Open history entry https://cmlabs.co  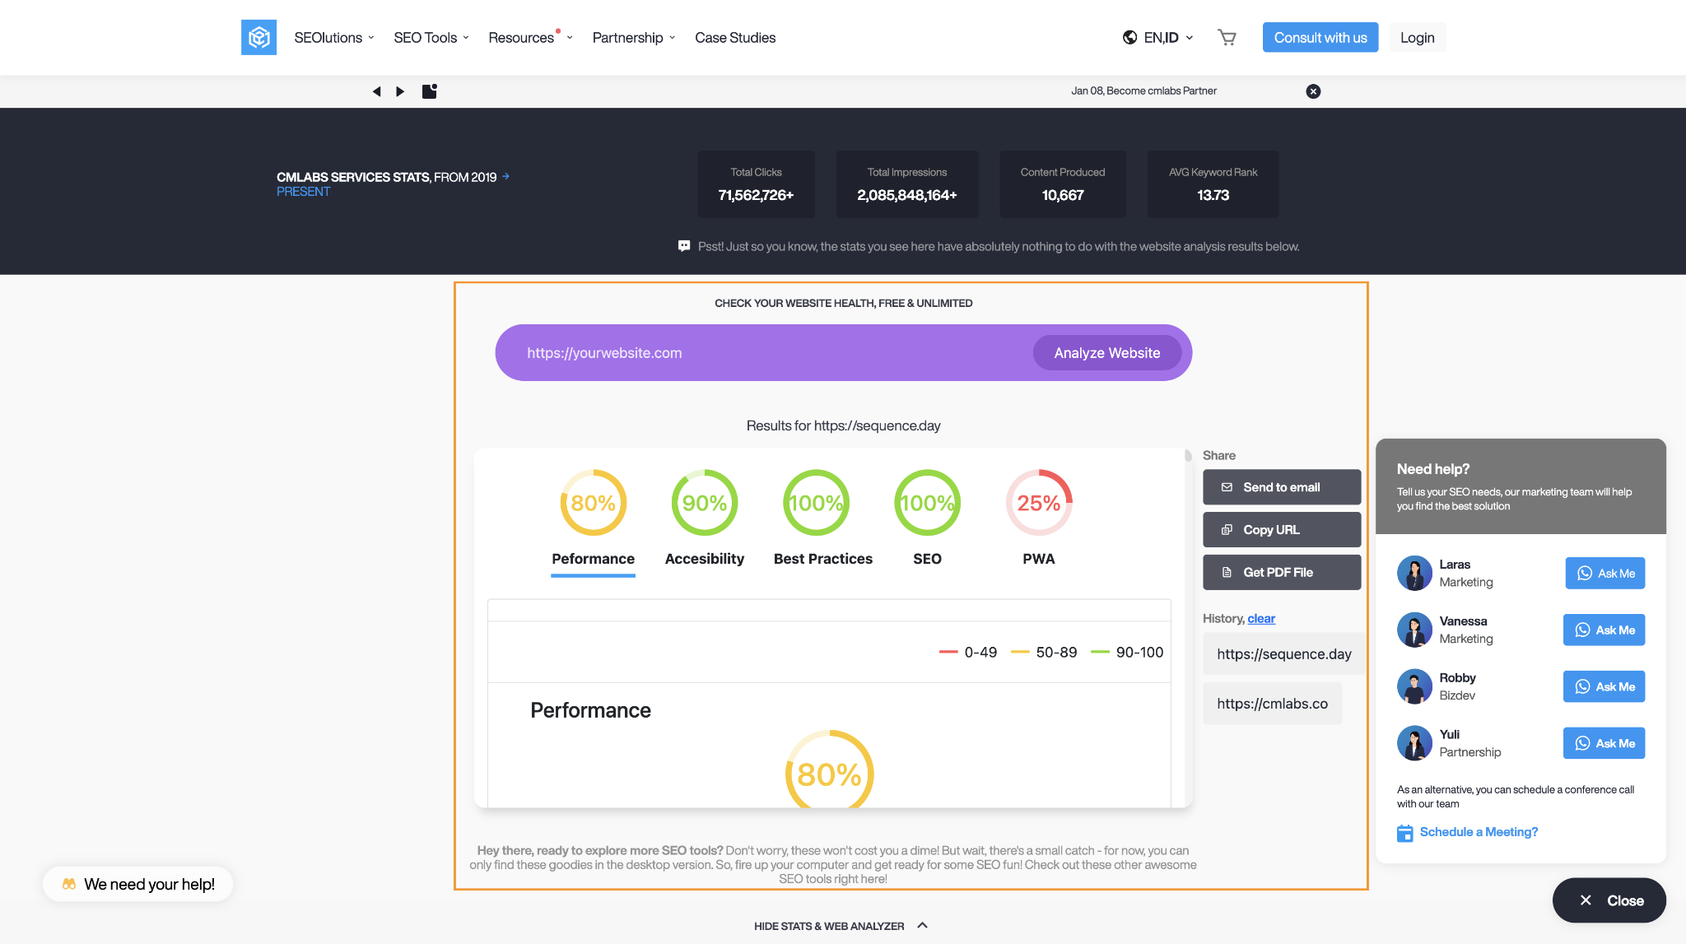point(1272,703)
